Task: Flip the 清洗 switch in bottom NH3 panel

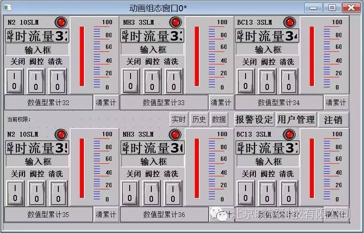Action: point(173,193)
